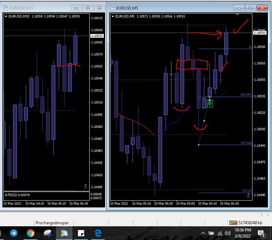Click the 1.10615 price label in the M15 chart
The image size is (272, 240).
coord(97,18)
